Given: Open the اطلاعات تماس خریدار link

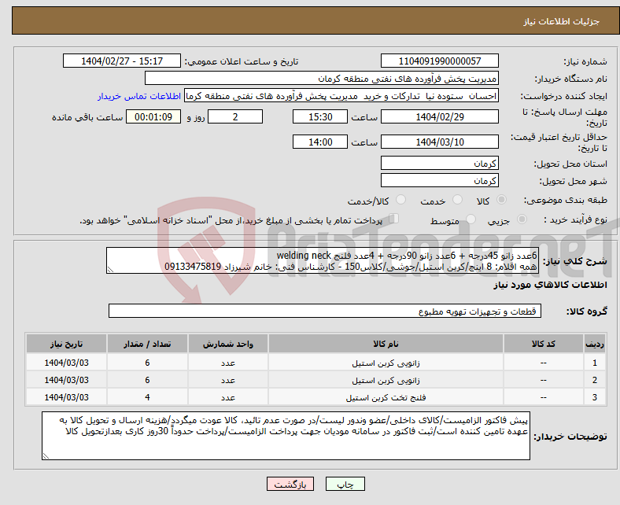Looking at the screenshot, I should click(139, 96).
